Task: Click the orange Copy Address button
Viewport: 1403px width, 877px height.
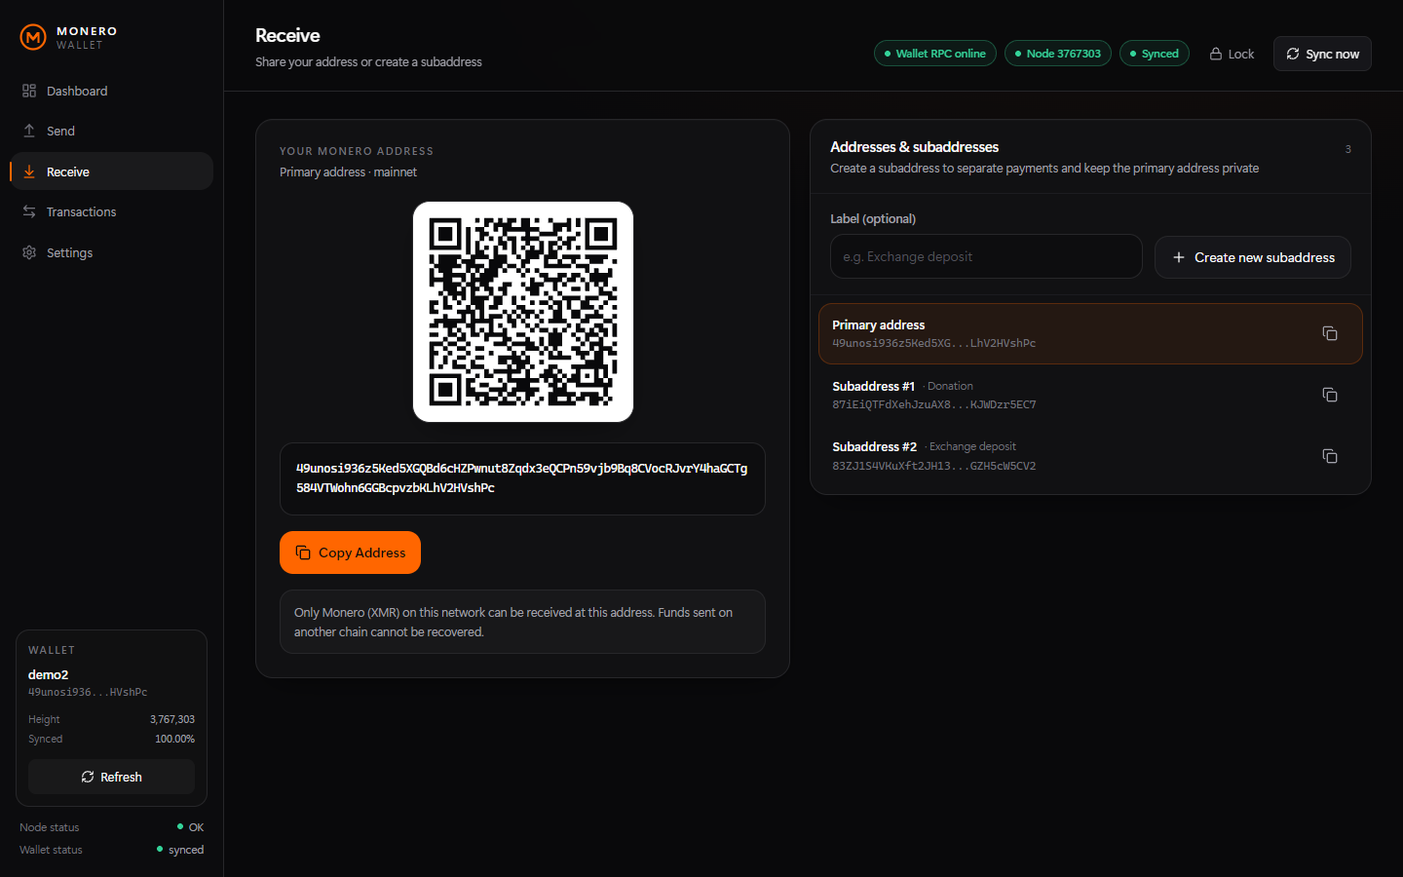Action: [350, 553]
